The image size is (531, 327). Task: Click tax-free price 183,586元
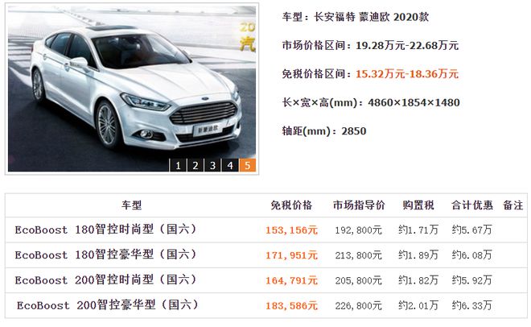pos(291,306)
